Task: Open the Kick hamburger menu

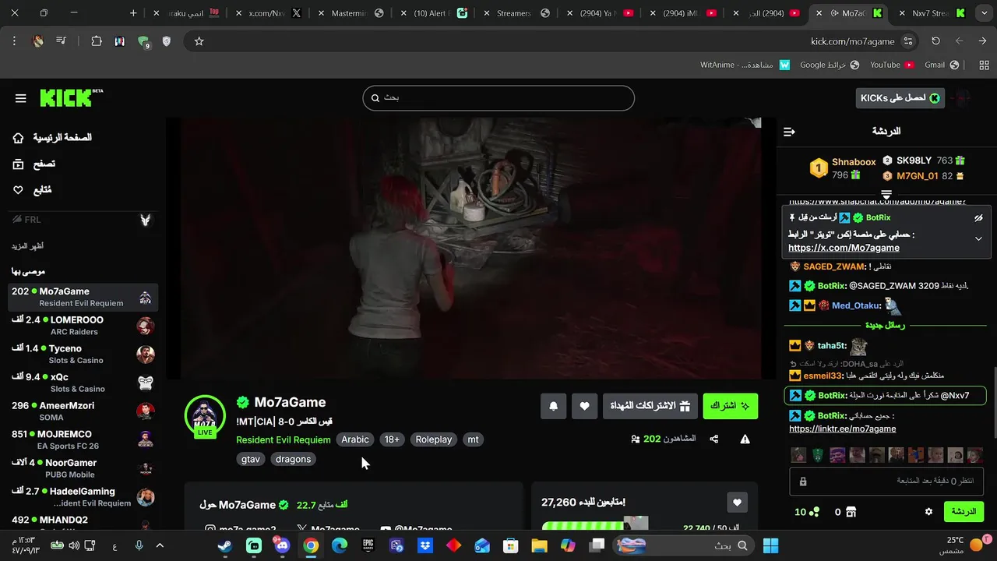Action: 21,98
